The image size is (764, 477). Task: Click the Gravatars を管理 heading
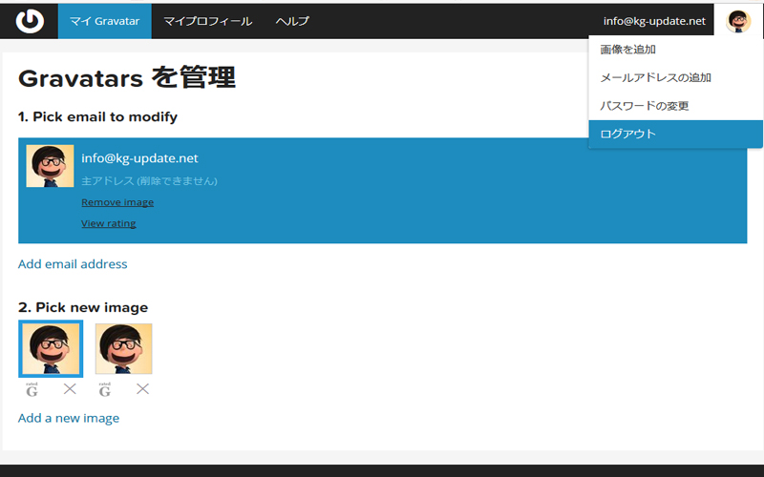(x=127, y=77)
